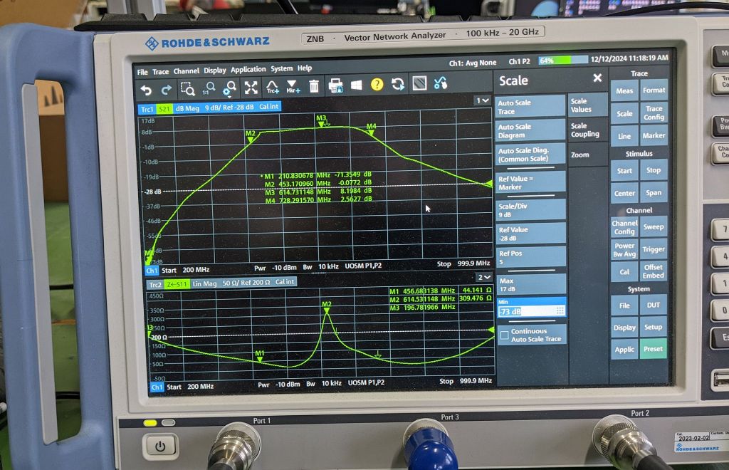The image size is (729, 470).
Task: Open the Display menu in menu bar
Action: tap(214, 70)
